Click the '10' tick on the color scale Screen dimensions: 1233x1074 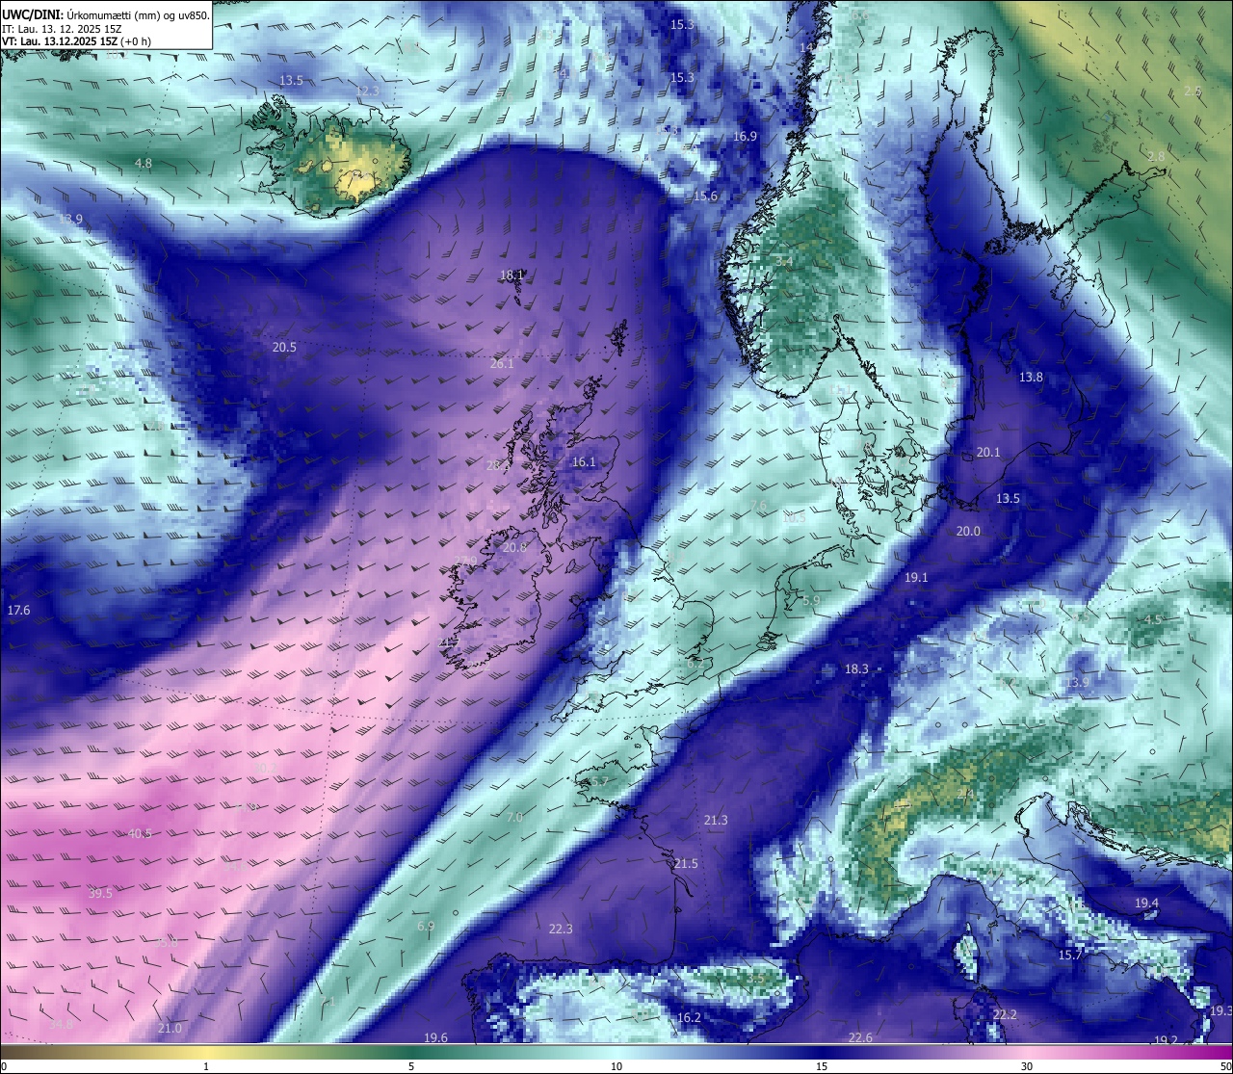click(616, 1066)
